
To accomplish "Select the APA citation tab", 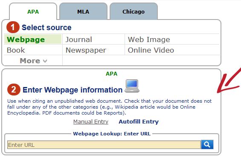I will (33, 11).
